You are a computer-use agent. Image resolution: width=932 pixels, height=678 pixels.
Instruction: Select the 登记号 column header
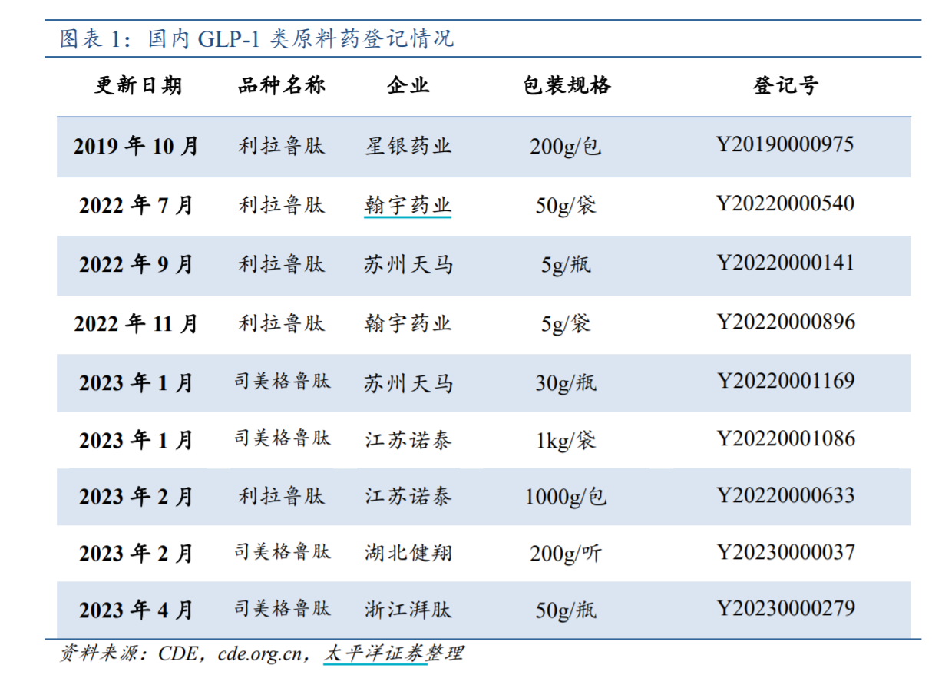point(784,86)
